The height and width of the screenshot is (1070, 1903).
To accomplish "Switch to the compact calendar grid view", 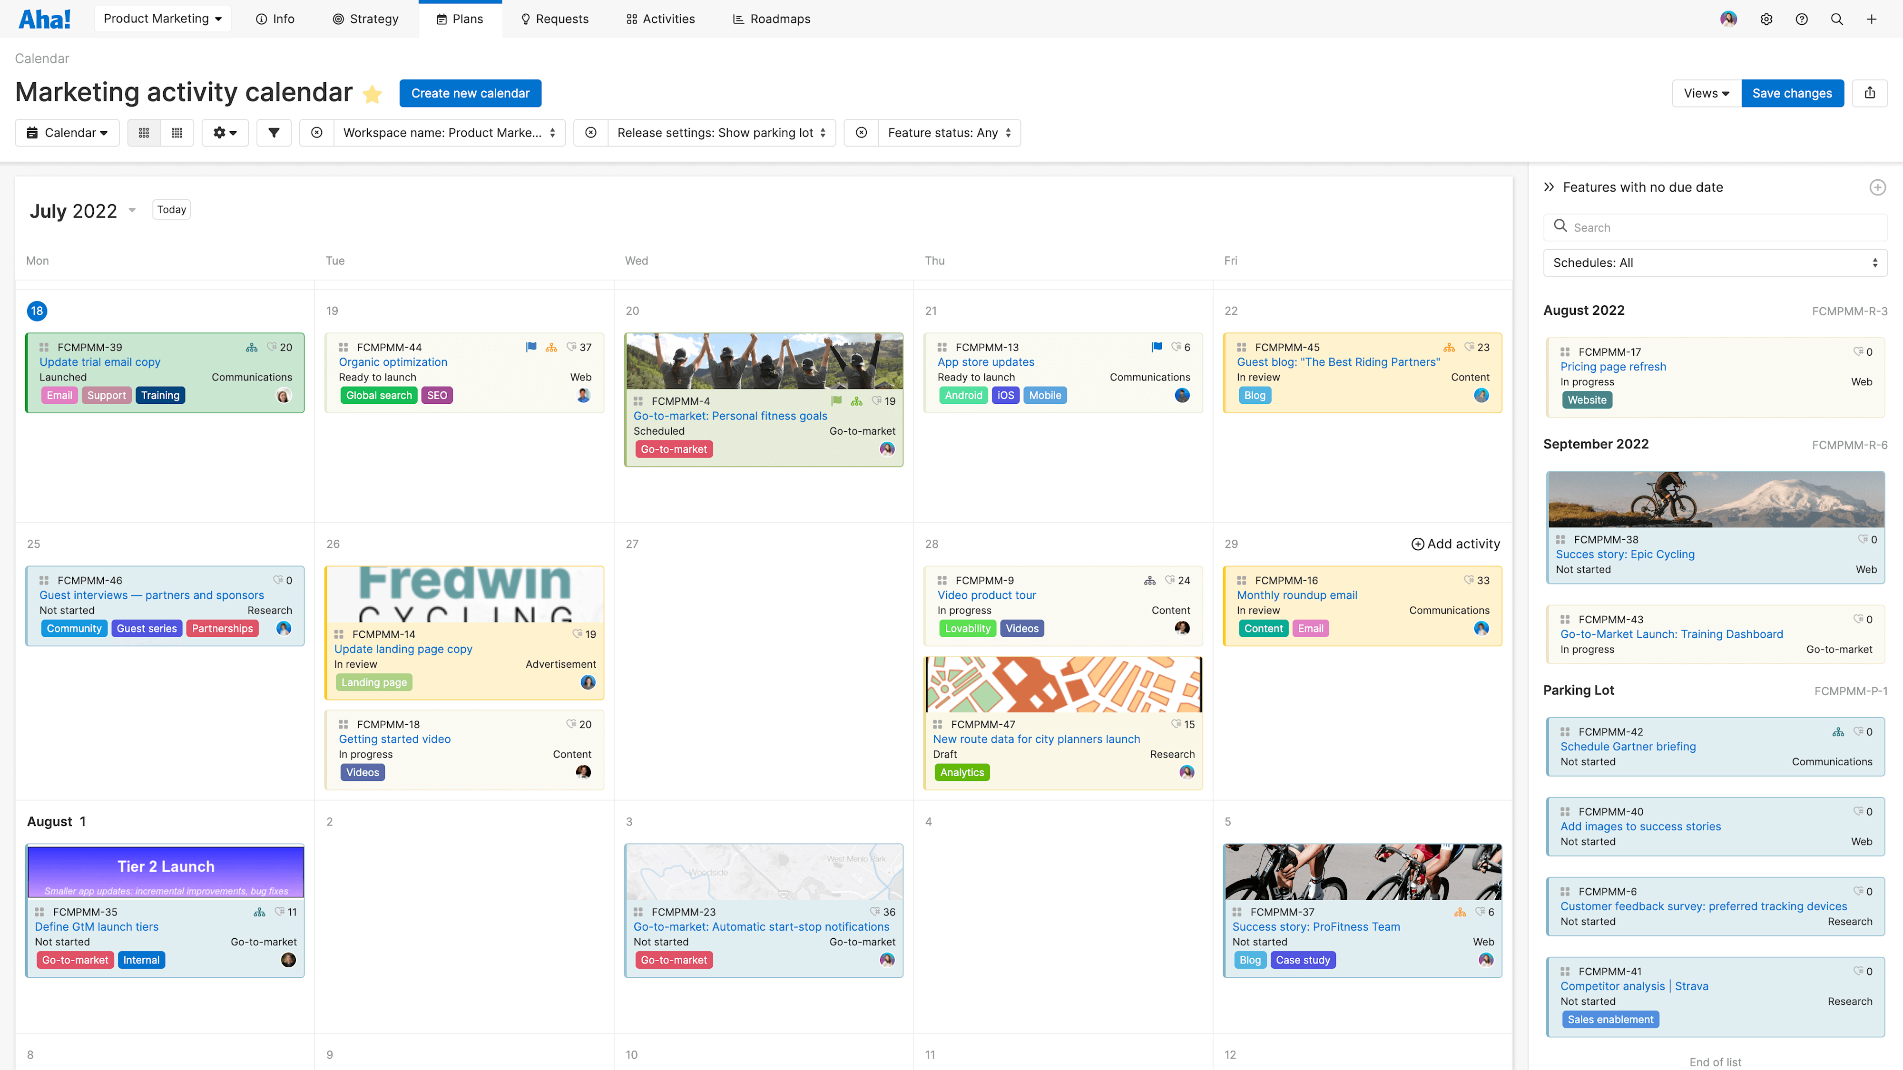I will 177,133.
